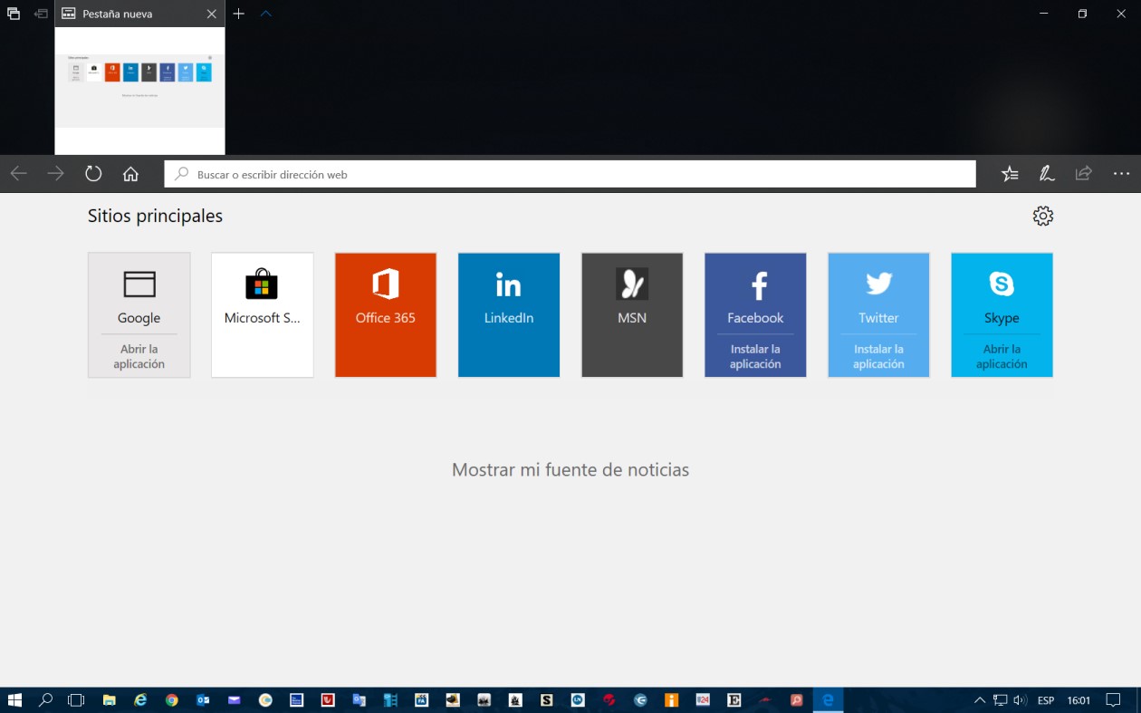Click 'Abrir la aplicación' under Skype
Image resolution: width=1141 pixels, height=713 pixels.
[1002, 356]
